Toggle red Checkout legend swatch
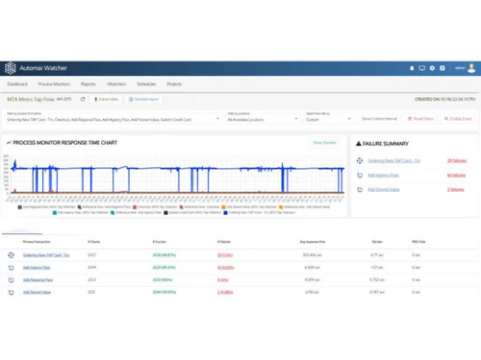This screenshot has width=481, height=360. (135, 207)
